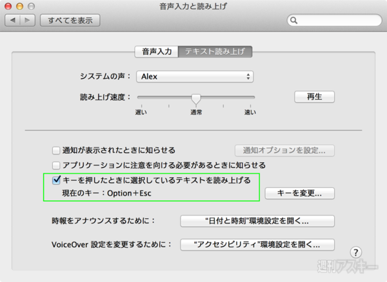Click the すべてを表示 button
Image resolution: width=387 pixels, height=282 pixels.
click(70, 20)
